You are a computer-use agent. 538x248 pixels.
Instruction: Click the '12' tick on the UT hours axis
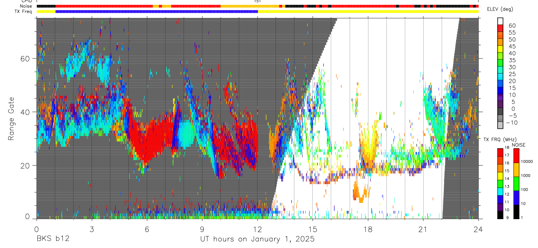point(257,229)
